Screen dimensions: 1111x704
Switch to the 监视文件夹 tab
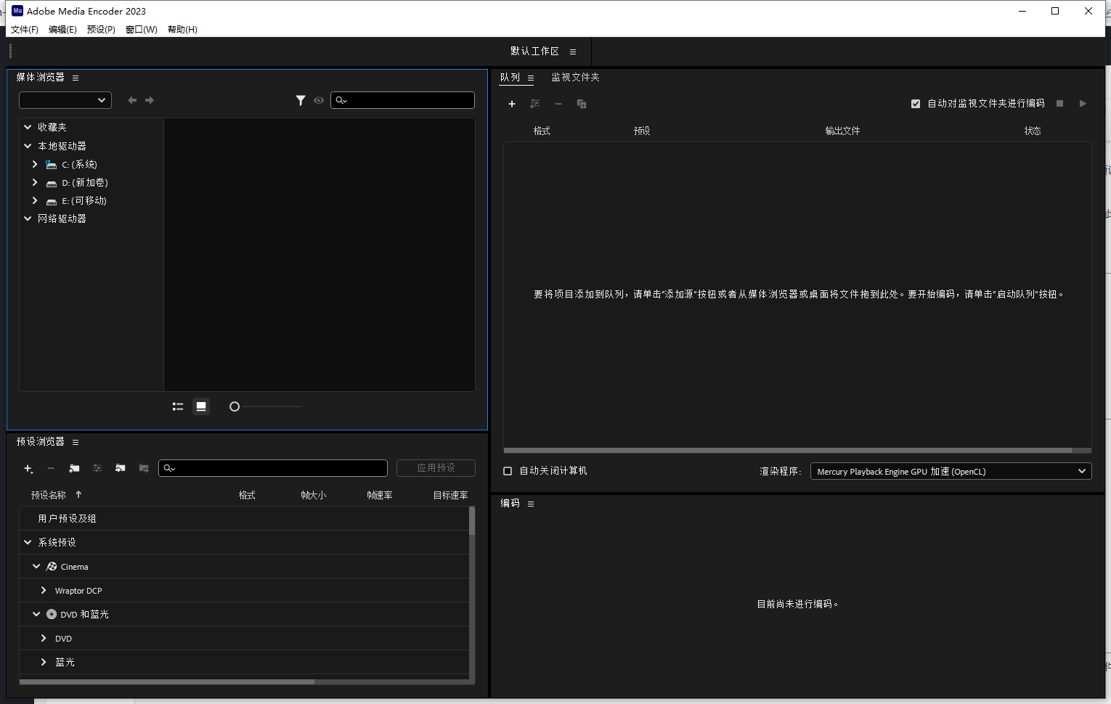[575, 78]
